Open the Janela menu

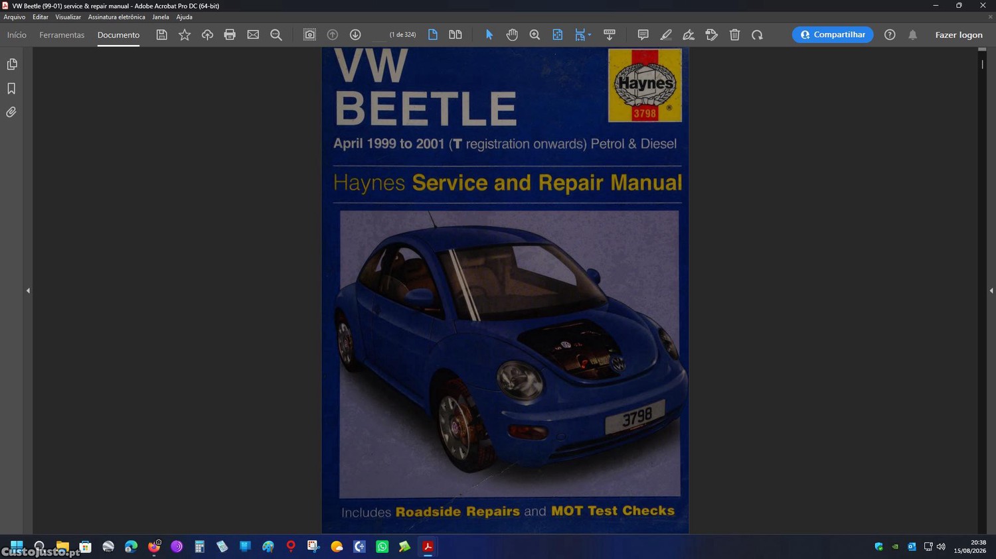click(x=161, y=17)
